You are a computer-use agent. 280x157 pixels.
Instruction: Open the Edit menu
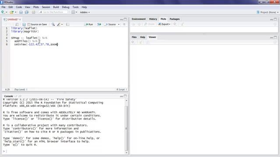[x=10, y=7]
